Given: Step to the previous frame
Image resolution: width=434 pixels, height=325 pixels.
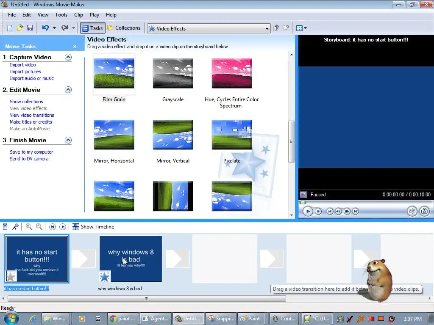Looking at the screenshot, I should 338,212.
